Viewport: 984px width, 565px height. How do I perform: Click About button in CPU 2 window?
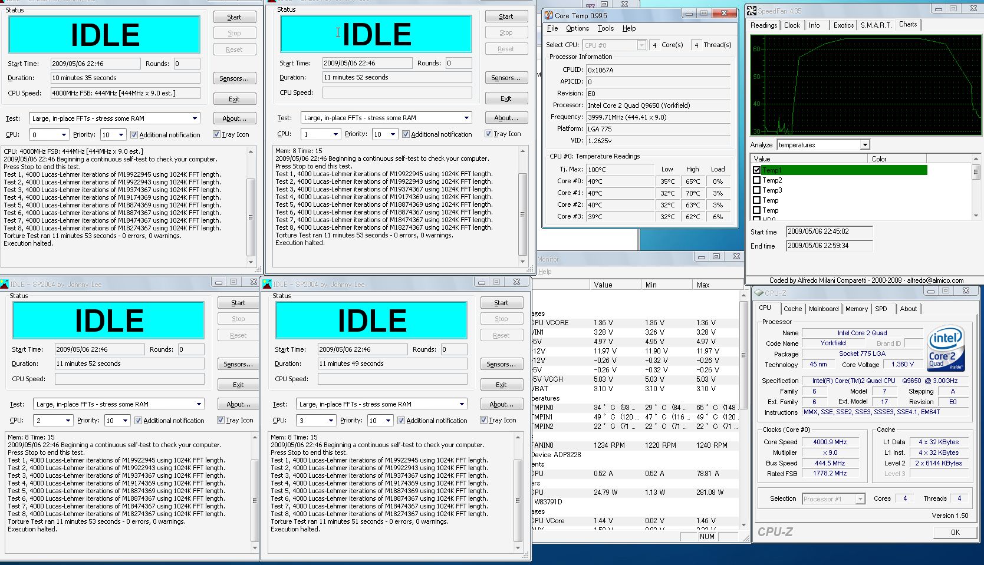point(238,404)
